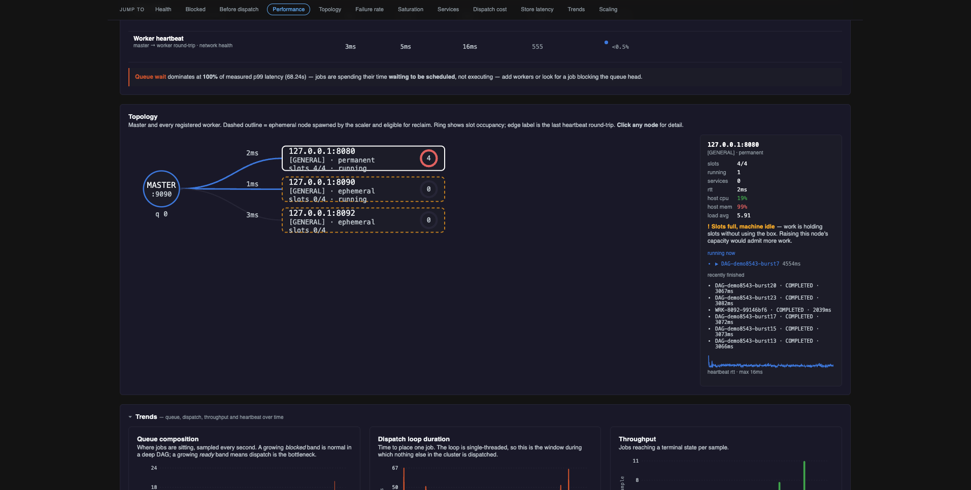The width and height of the screenshot is (971, 490).
Task: Click the occupancy ring on node 127.0.0.1:8090
Action: point(428,189)
